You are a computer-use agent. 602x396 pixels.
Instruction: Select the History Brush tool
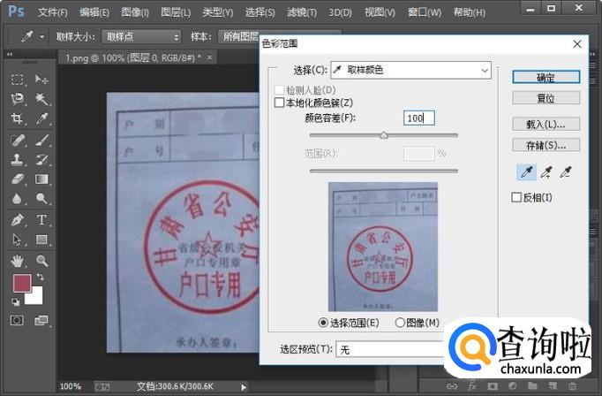[x=41, y=160]
